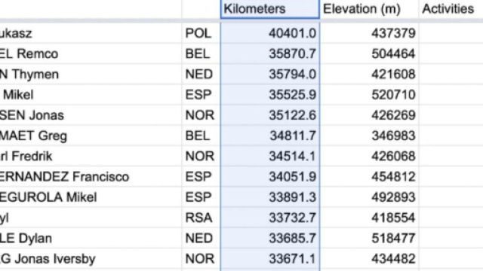Click the name cell LE Dylan

pyautogui.click(x=91, y=239)
